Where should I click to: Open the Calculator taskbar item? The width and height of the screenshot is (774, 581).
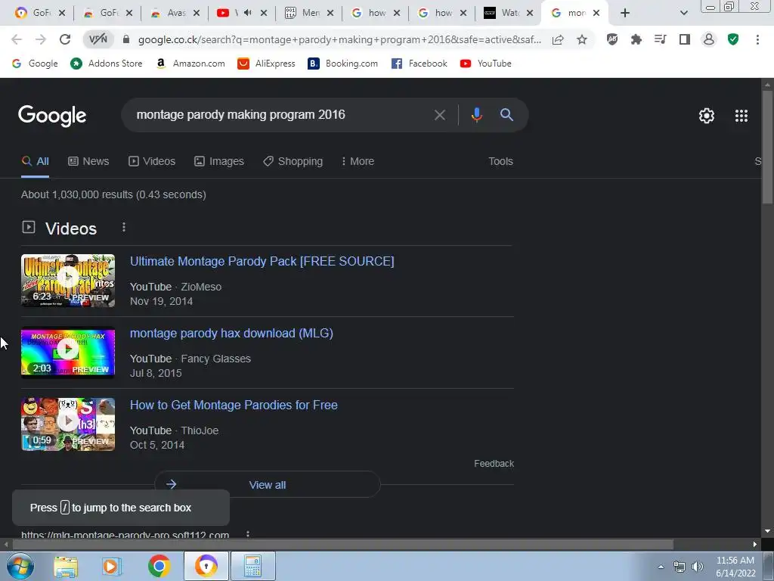point(253,566)
